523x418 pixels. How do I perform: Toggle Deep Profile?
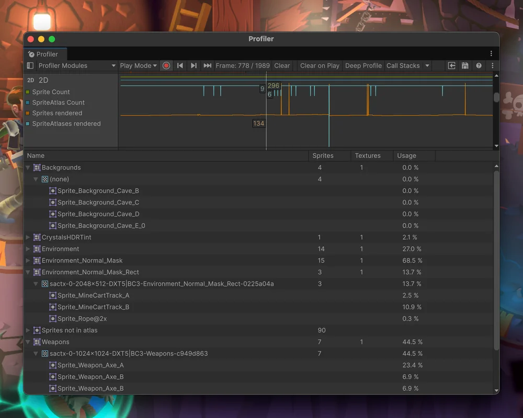pos(363,66)
